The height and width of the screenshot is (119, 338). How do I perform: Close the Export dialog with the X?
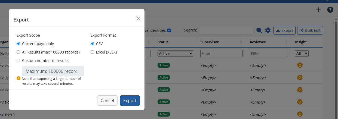click(x=138, y=18)
